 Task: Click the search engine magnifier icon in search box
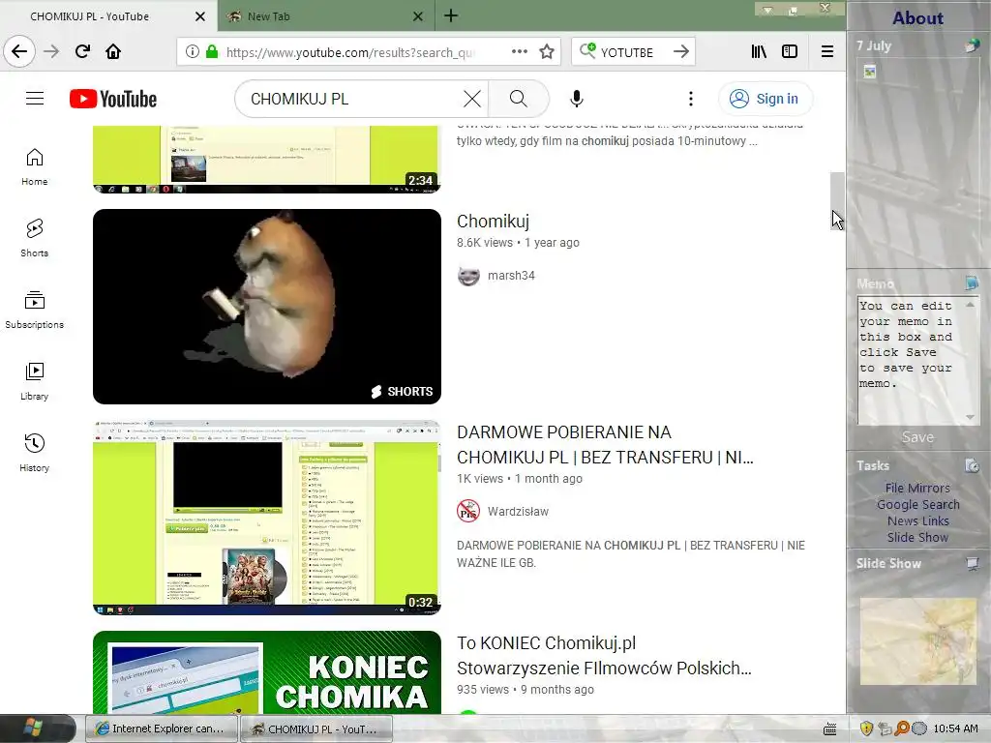587,50
